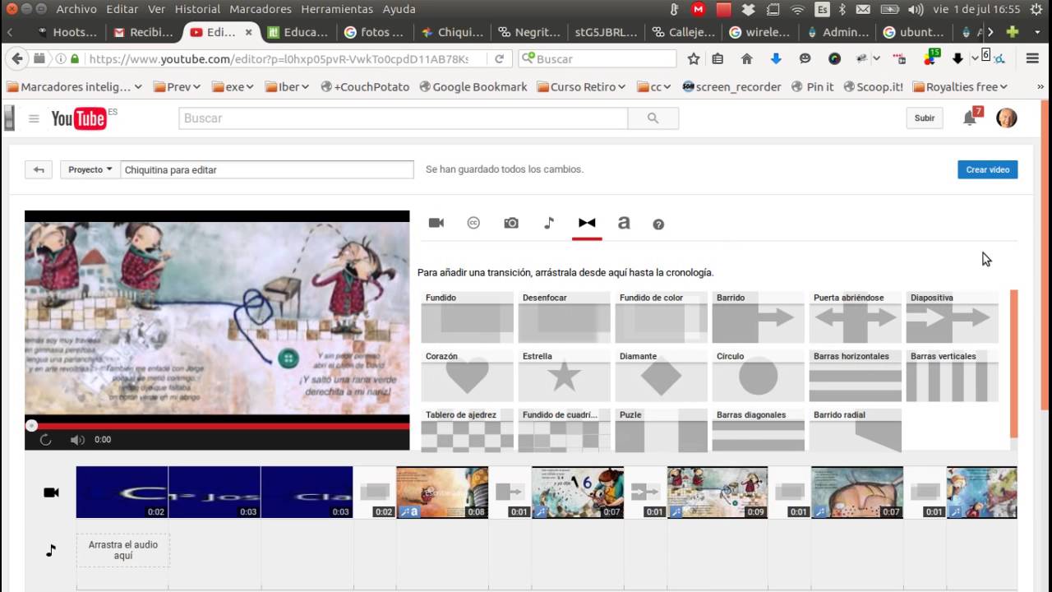Click the red preview progress bar
1052x592 pixels.
coord(217,426)
